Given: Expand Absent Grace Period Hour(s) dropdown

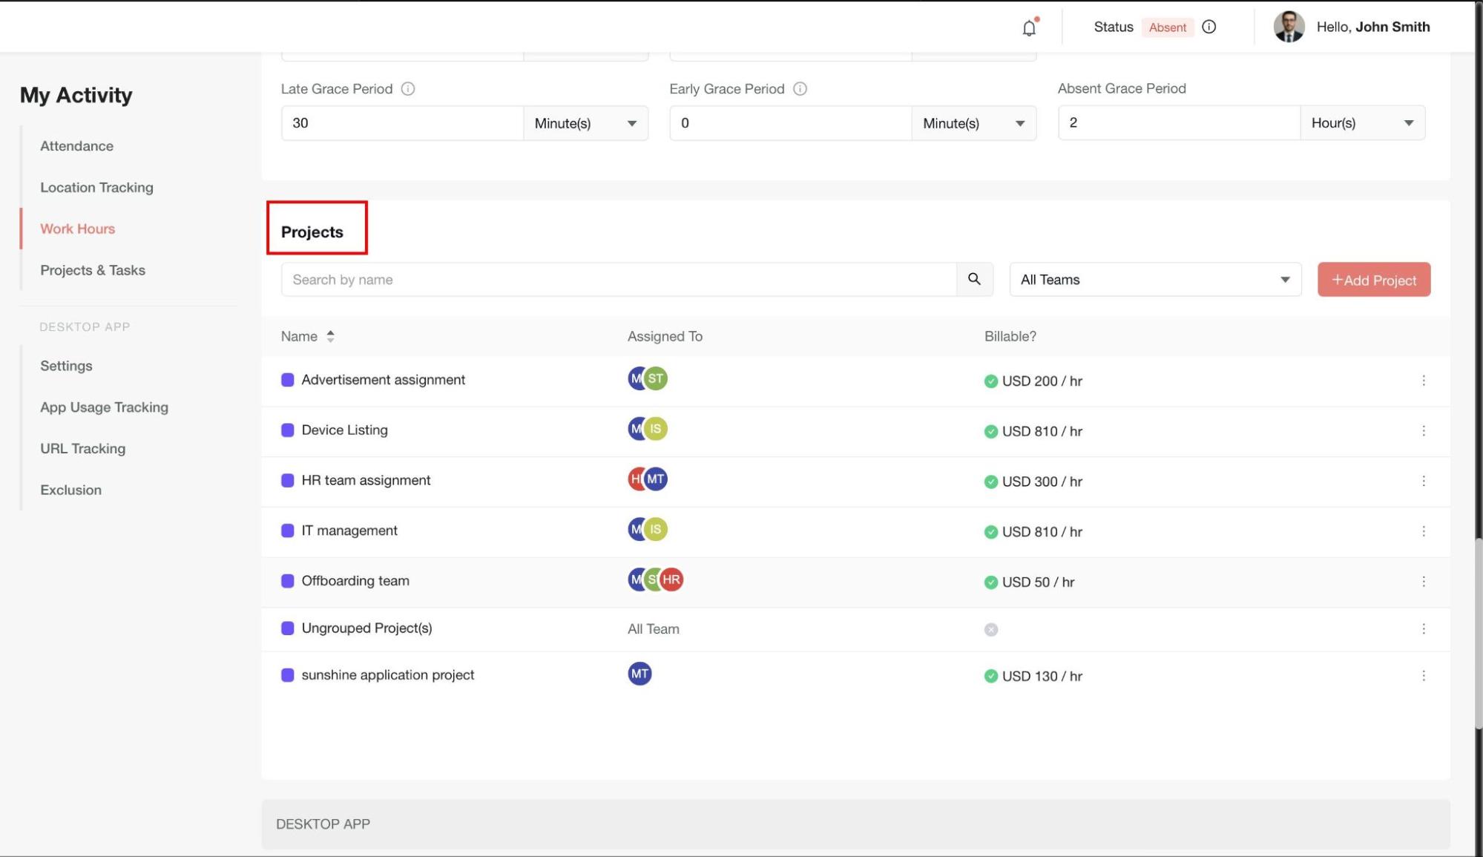Looking at the screenshot, I should 1362,123.
